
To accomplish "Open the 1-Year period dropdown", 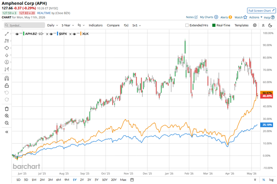I will click(x=68, y=25).
